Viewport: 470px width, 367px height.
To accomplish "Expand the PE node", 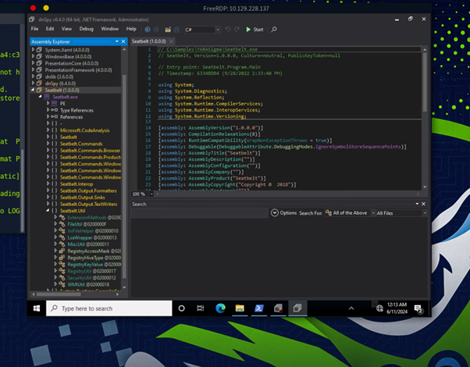I will (48, 103).
